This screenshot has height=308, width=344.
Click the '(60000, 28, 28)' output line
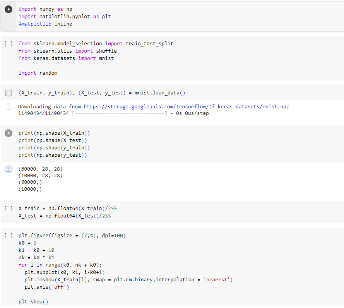[x=41, y=169]
